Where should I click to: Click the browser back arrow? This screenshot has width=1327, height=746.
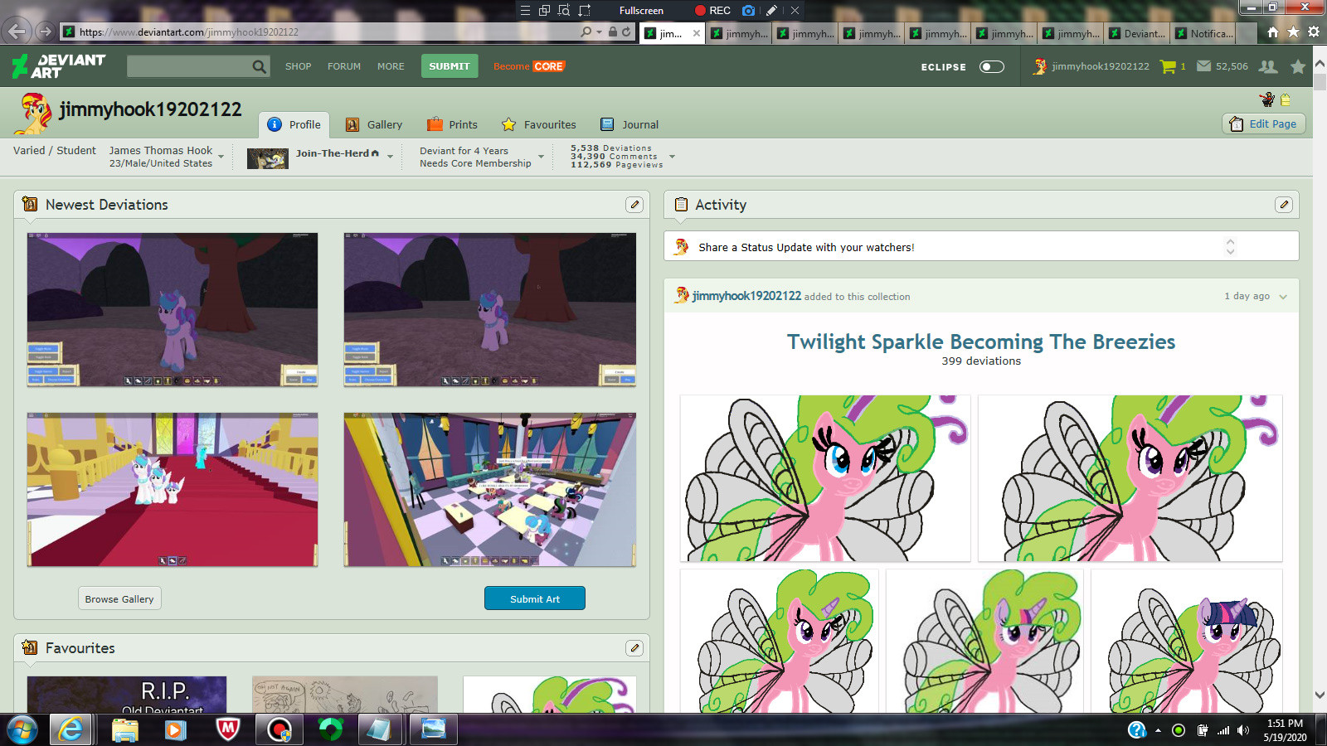click(x=17, y=31)
